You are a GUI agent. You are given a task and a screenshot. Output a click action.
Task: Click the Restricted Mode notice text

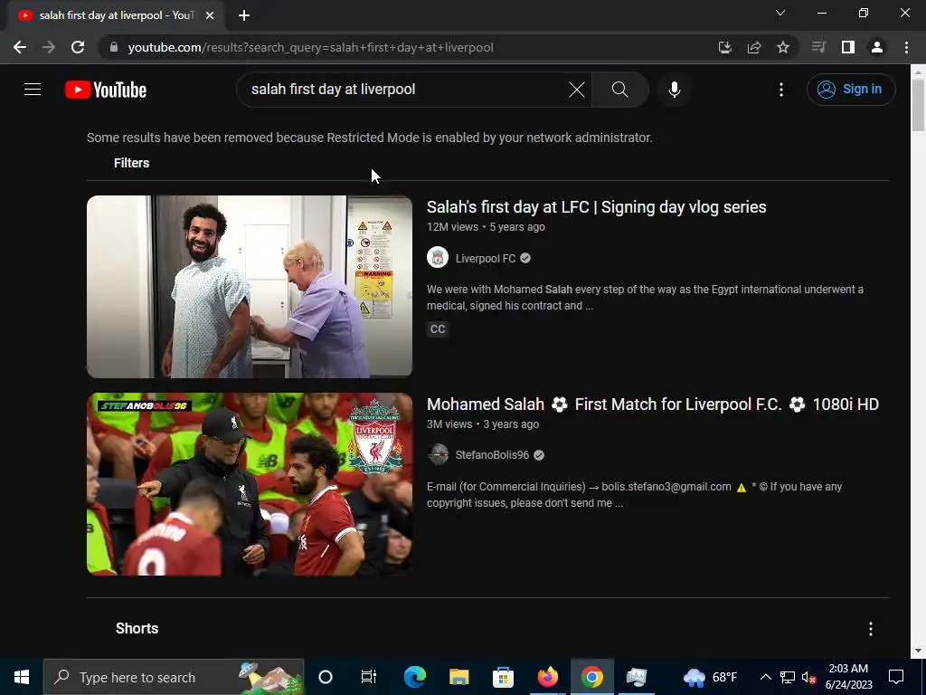click(370, 138)
